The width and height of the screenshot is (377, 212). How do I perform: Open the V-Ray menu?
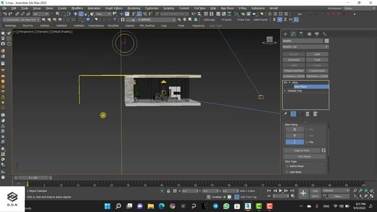click(242, 8)
